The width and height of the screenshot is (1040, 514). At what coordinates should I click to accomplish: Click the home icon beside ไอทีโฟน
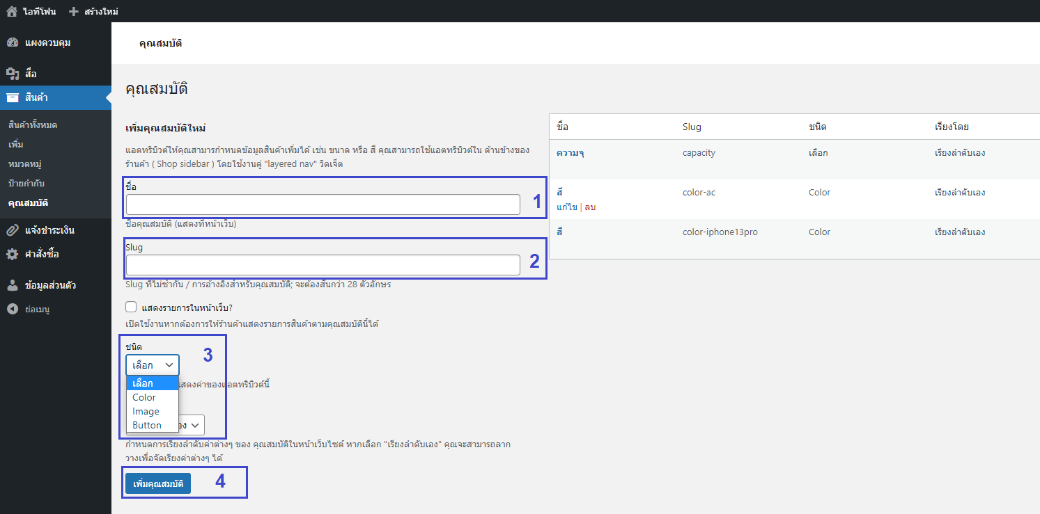click(x=12, y=11)
